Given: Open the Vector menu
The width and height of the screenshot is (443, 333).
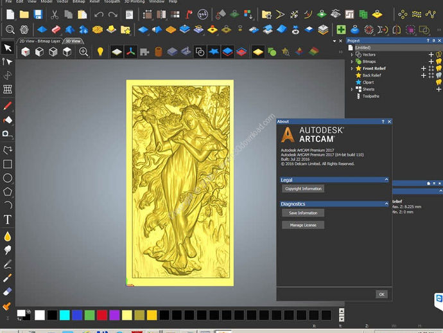Looking at the screenshot, I should (62, 1).
